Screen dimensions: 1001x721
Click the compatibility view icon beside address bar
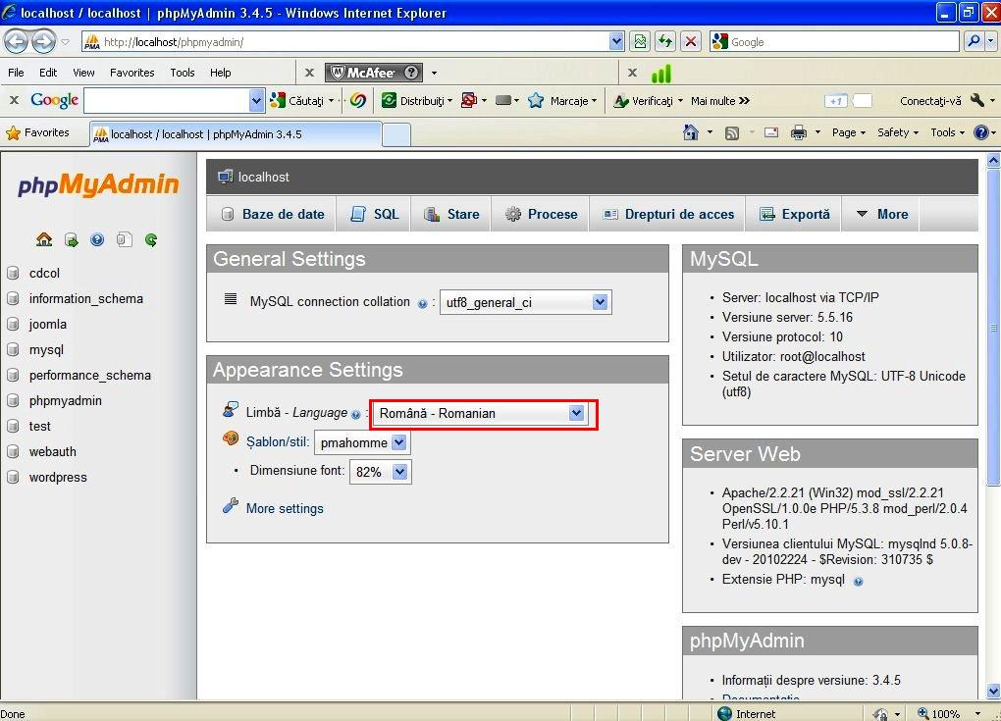point(640,42)
